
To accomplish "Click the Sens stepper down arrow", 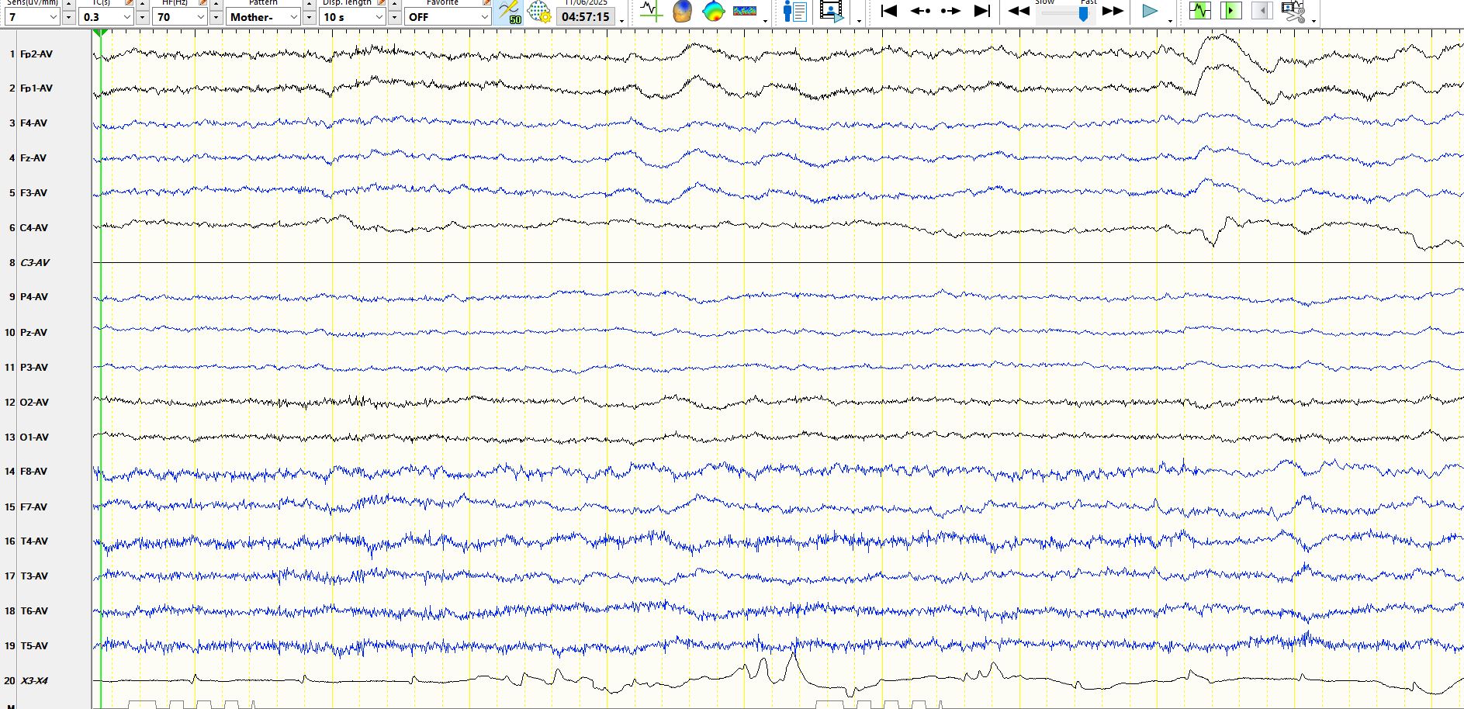I will (x=68, y=17).
